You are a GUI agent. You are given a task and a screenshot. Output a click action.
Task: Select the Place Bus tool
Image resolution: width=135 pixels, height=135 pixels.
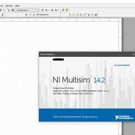[x=3, y=15]
